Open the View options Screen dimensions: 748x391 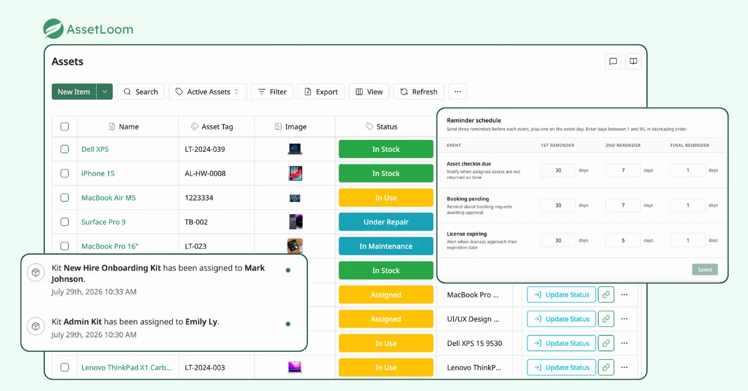pyautogui.click(x=369, y=92)
